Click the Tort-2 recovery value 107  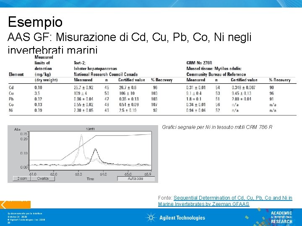click(x=154, y=105)
